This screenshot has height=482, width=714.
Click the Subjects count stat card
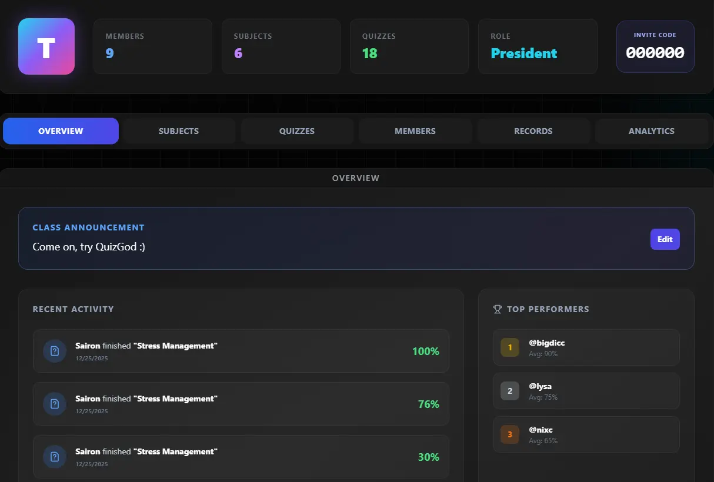tap(281, 46)
